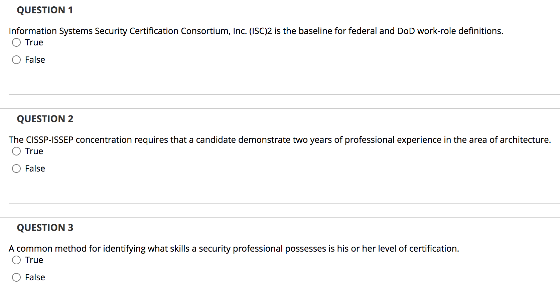Viewport: 560px width, 295px height.
Task: Select False for Question 3
Action: pyautogui.click(x=16, y=277)
